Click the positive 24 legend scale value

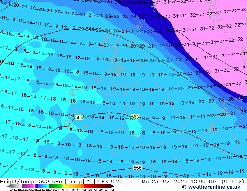84,190
